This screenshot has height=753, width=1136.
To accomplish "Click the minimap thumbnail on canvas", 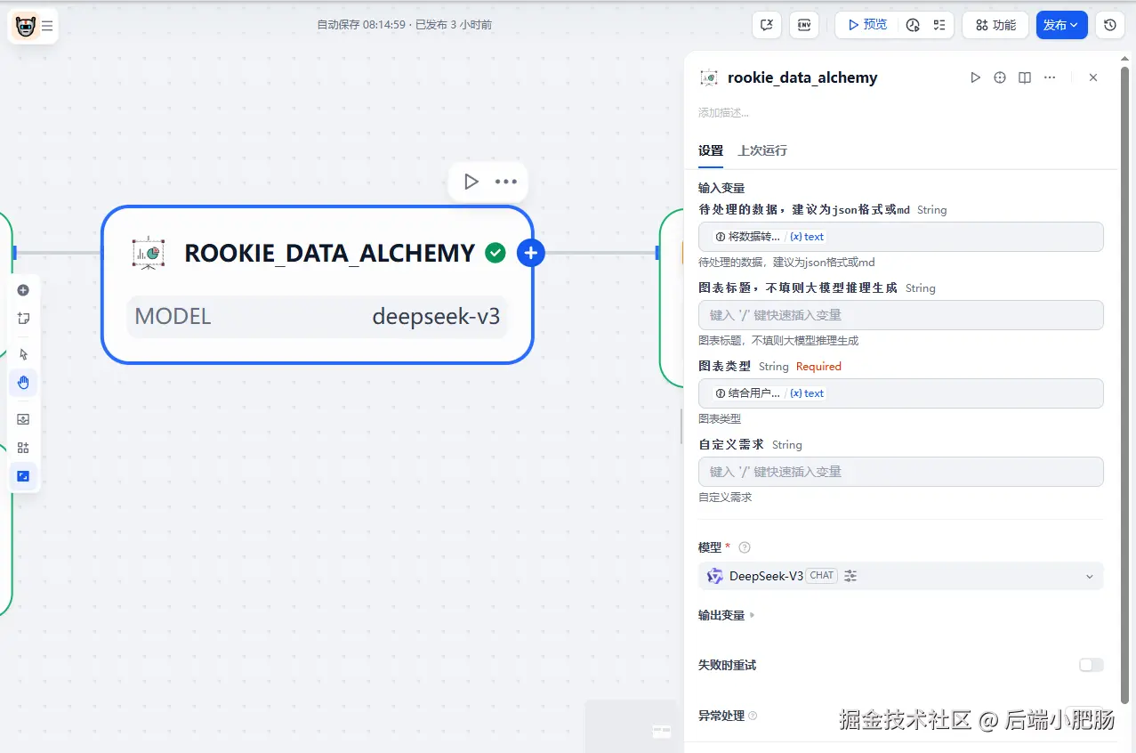I will click(x=631, y=725).
